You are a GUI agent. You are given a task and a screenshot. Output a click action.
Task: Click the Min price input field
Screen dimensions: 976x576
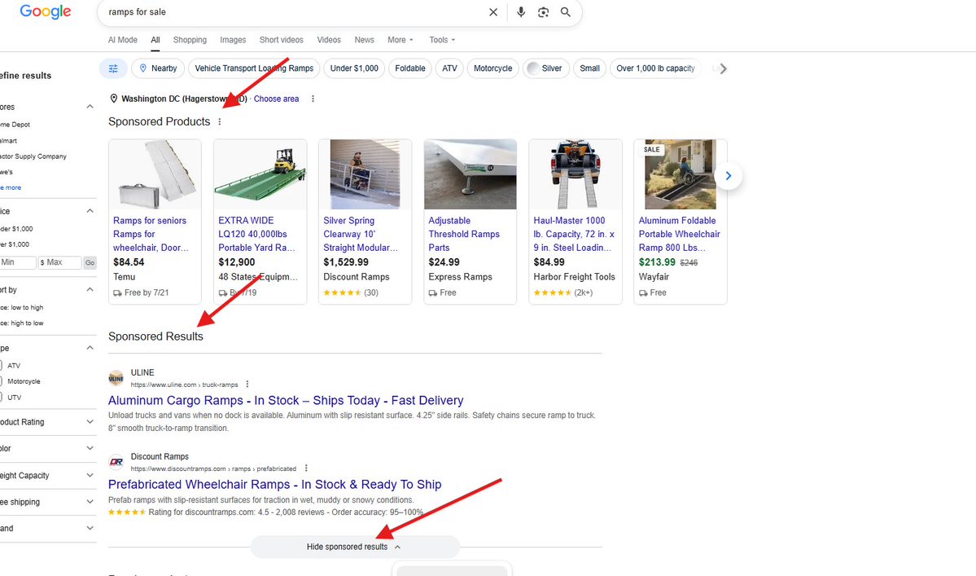[x=17, y=263]
